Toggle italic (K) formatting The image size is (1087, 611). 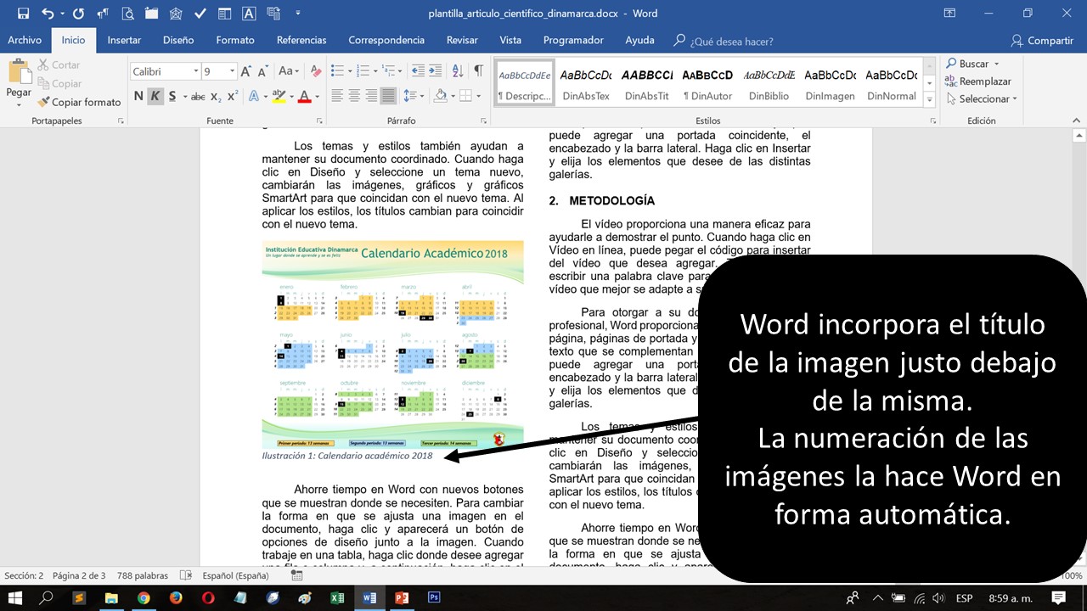pyautogui.click(x=155, y=97)
